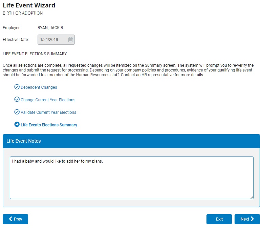Image resolution: width=263 pixels, height=228 pixels.
Task: Open the Dependent Changes step
Action: point(39,87)
